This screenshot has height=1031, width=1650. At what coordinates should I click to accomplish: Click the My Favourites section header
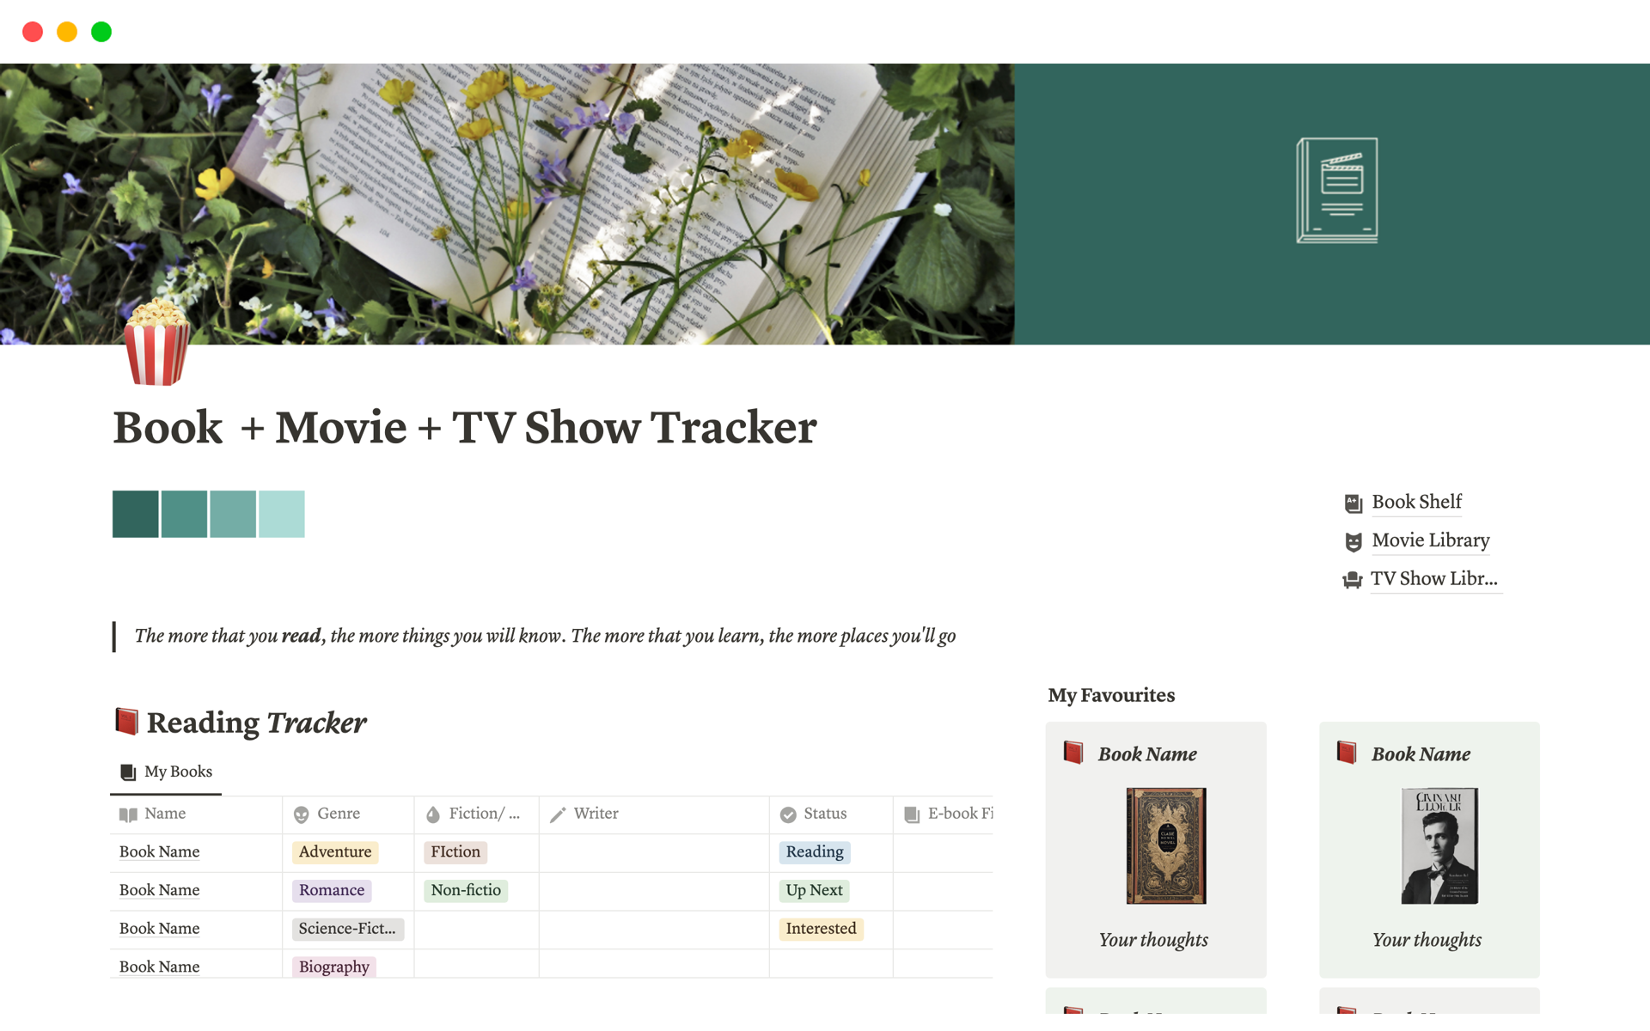point(1110,692)
